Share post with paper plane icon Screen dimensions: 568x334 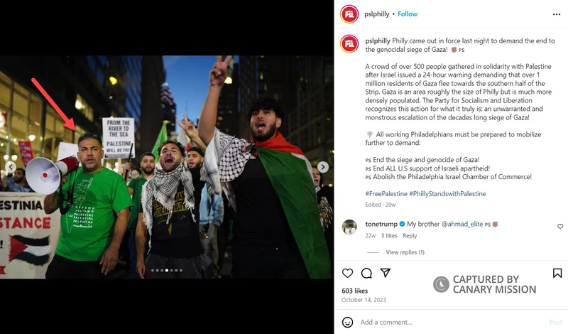click(385, 273)
